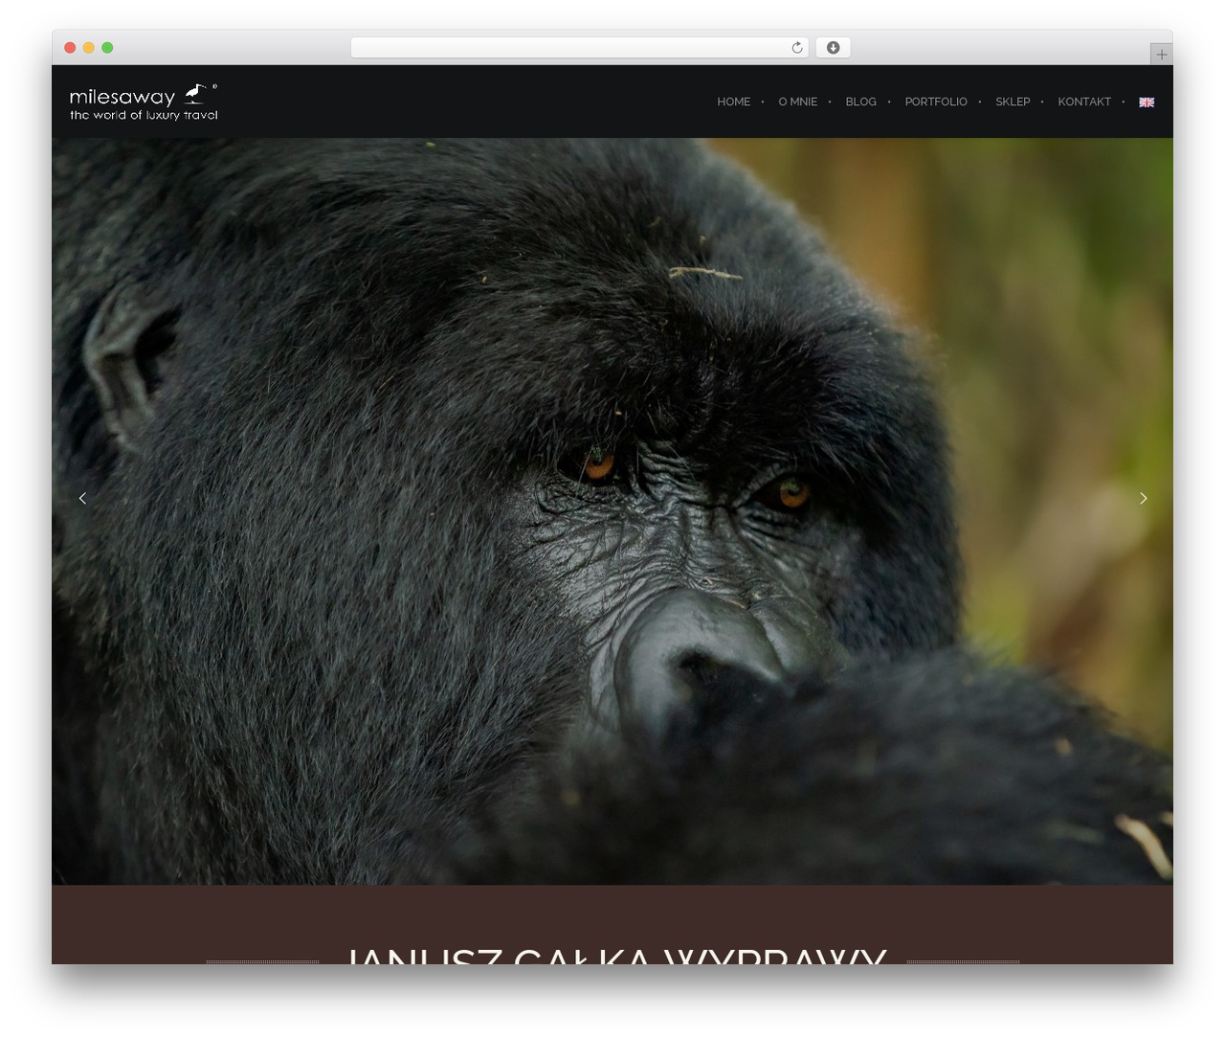1225x1038 pixels.
Task: Open the KONTAKT page
Action: 1084,102
